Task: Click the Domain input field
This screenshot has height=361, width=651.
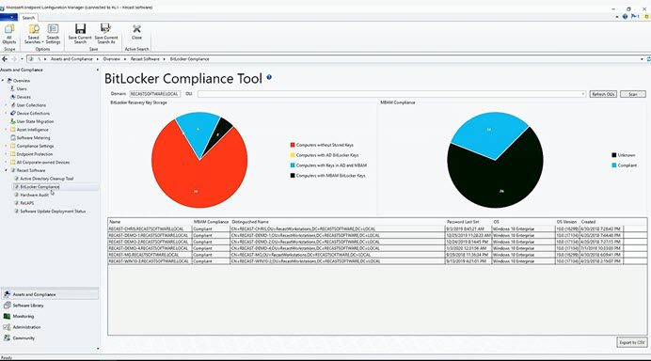Action: click(x=154, y=94)
